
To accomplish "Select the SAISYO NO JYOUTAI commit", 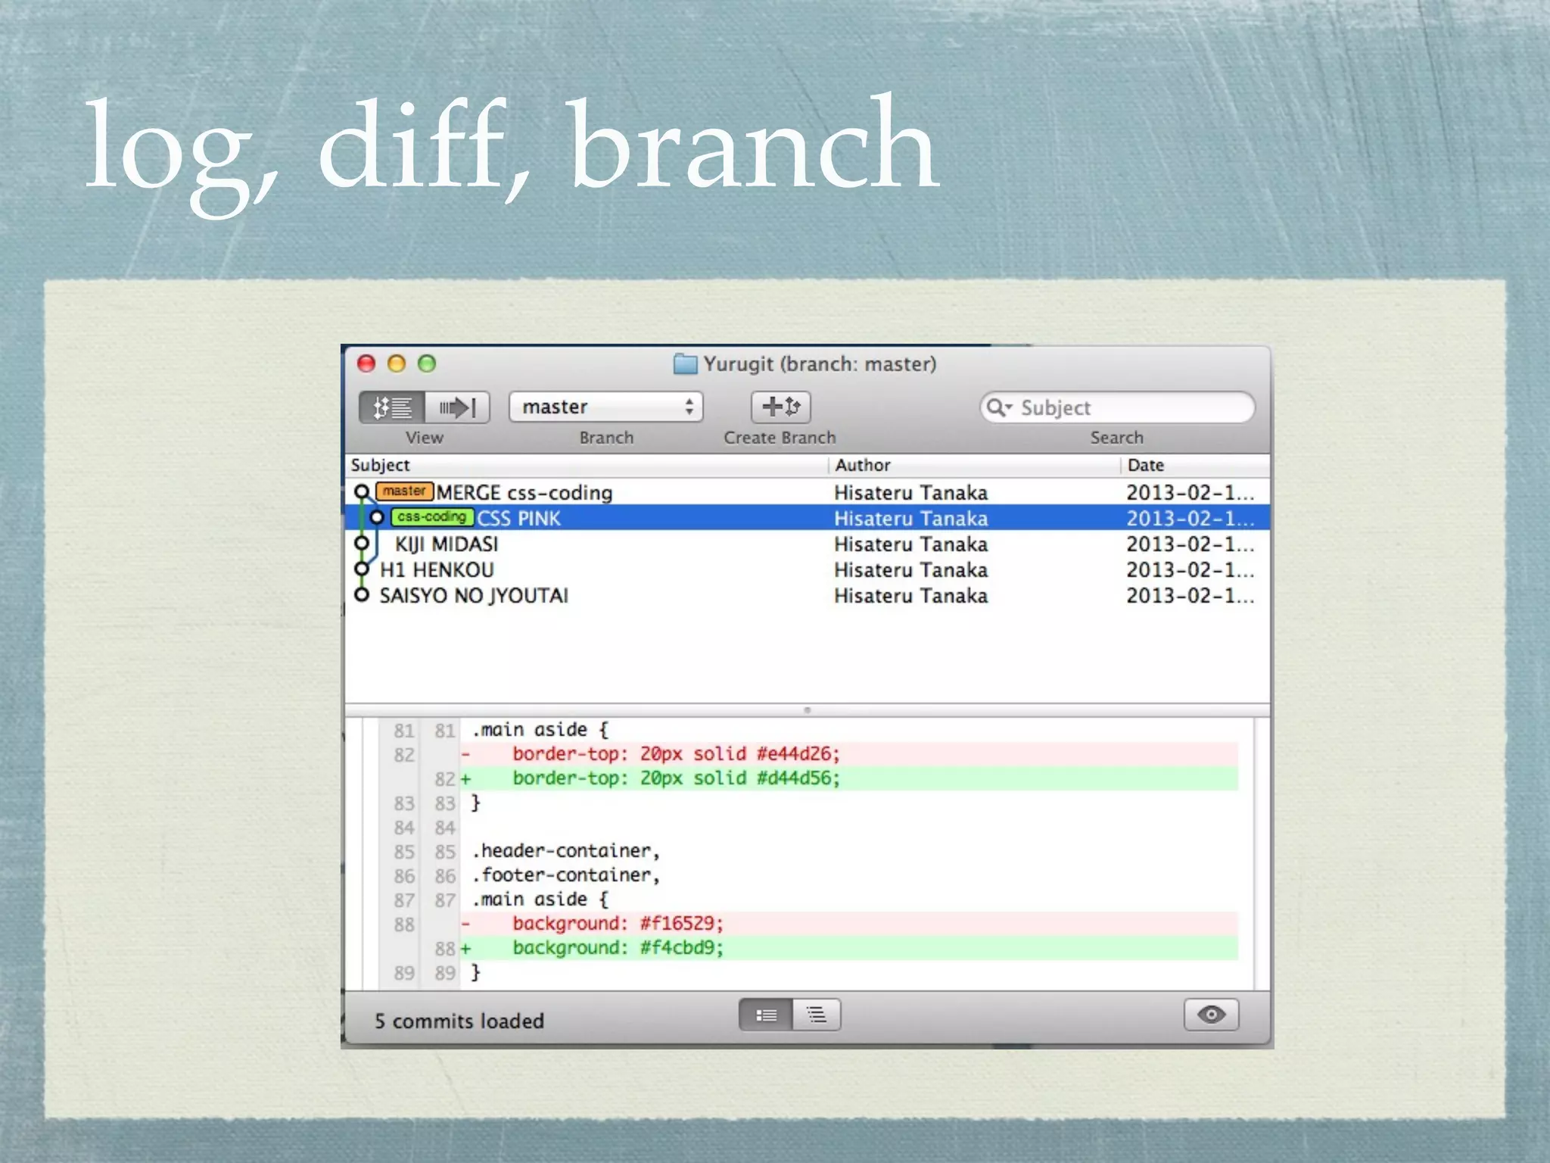I will (808, 595).
